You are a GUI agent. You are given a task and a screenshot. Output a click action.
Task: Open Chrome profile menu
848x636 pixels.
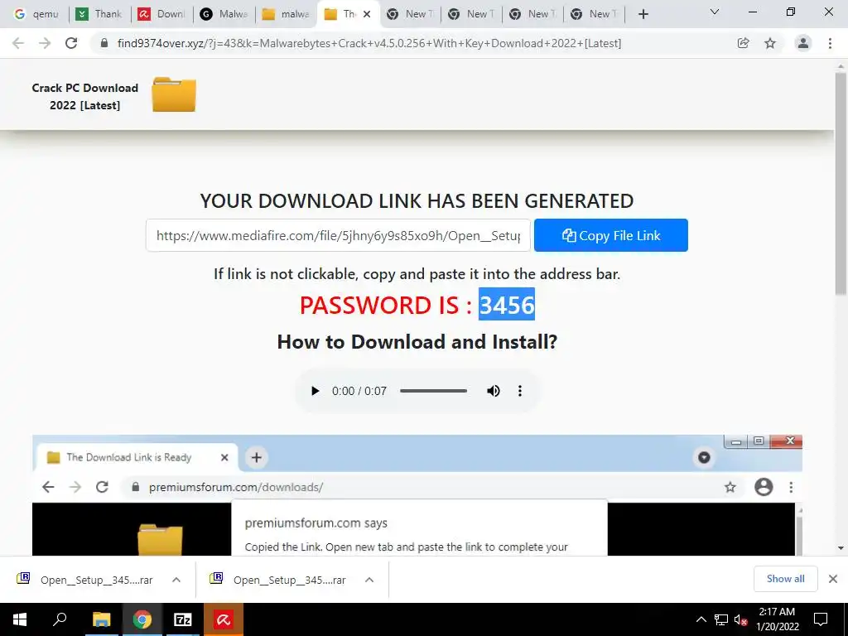[803, 43]
